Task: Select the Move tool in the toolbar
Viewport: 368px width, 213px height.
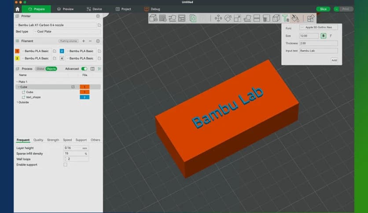Action: click(x=218, y=18)
